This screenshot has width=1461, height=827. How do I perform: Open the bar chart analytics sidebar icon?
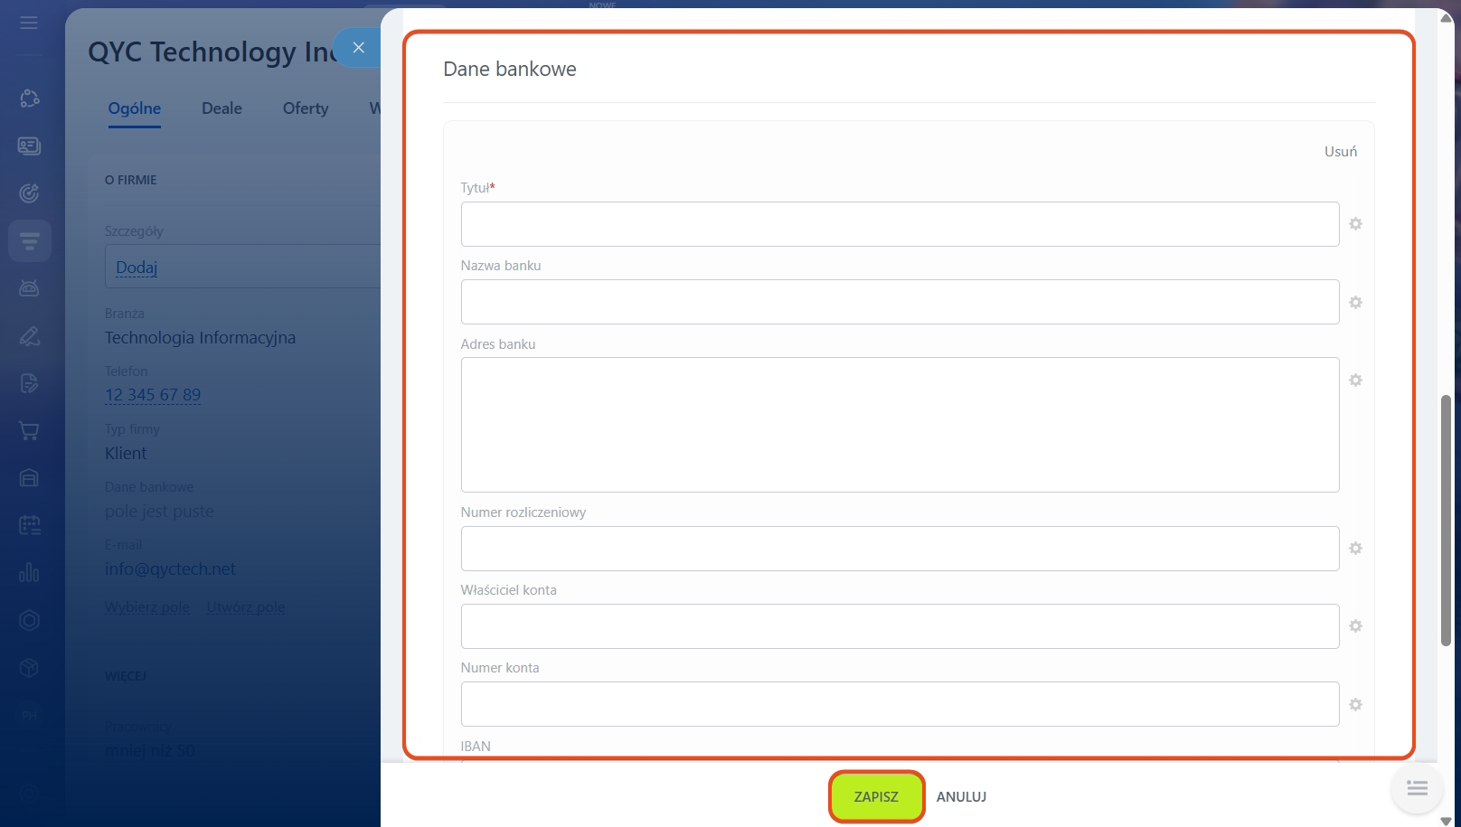tap(29, 572)
